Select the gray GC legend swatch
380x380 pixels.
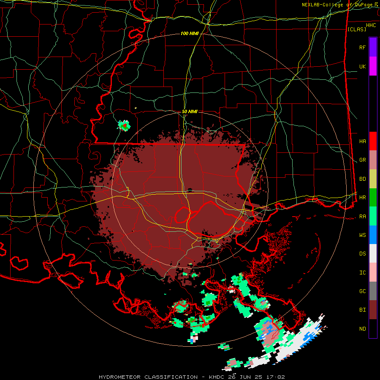373,291
